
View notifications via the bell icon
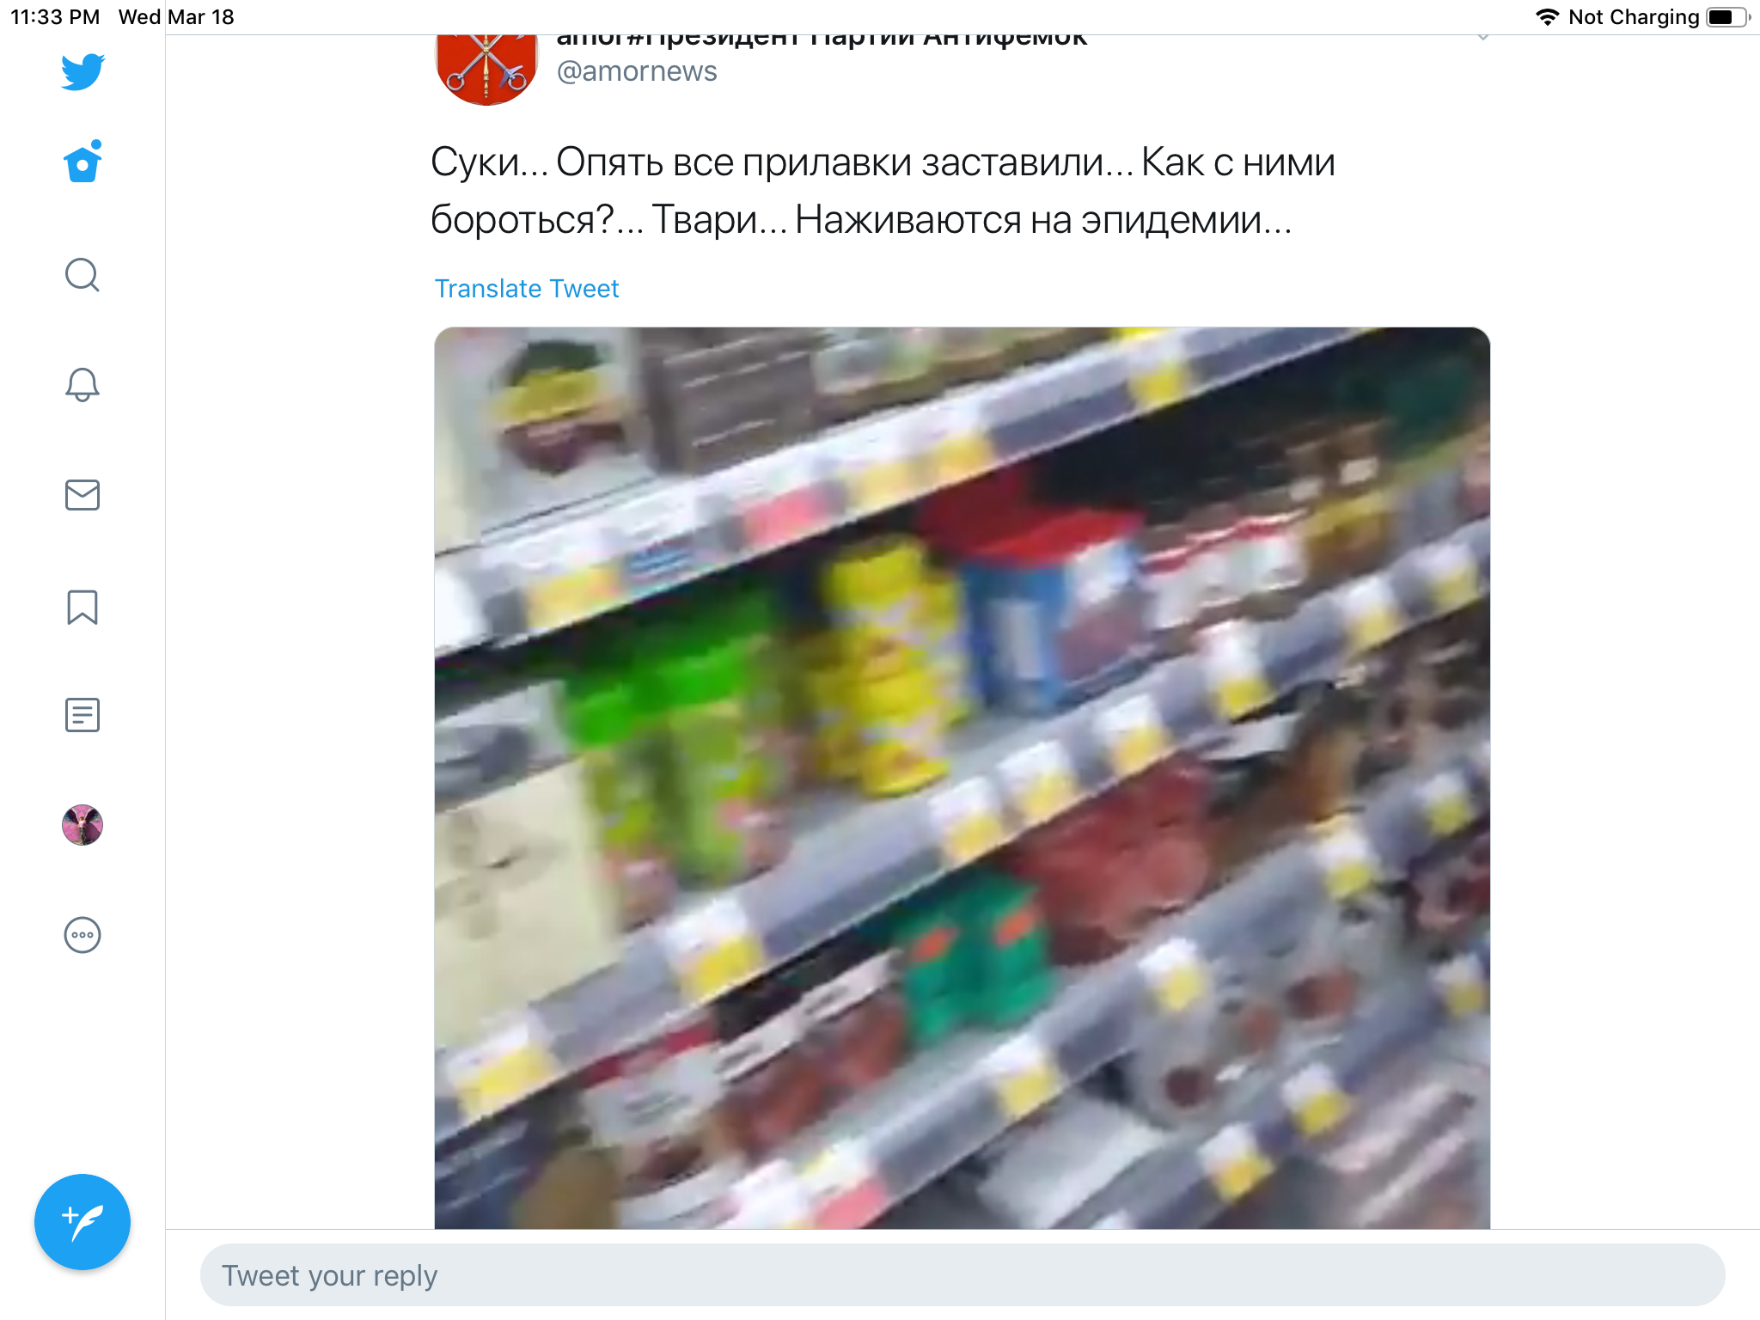pos(82,384)
